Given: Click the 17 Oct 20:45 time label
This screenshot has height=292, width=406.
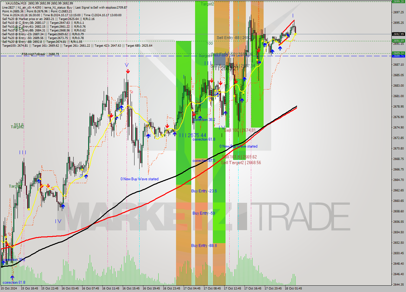Looking at the screenshot, I should (273, 289).
